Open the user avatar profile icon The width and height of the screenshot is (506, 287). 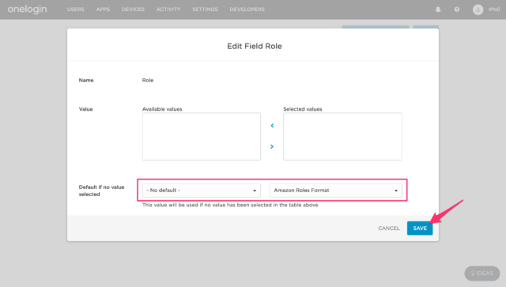point(478,9)
